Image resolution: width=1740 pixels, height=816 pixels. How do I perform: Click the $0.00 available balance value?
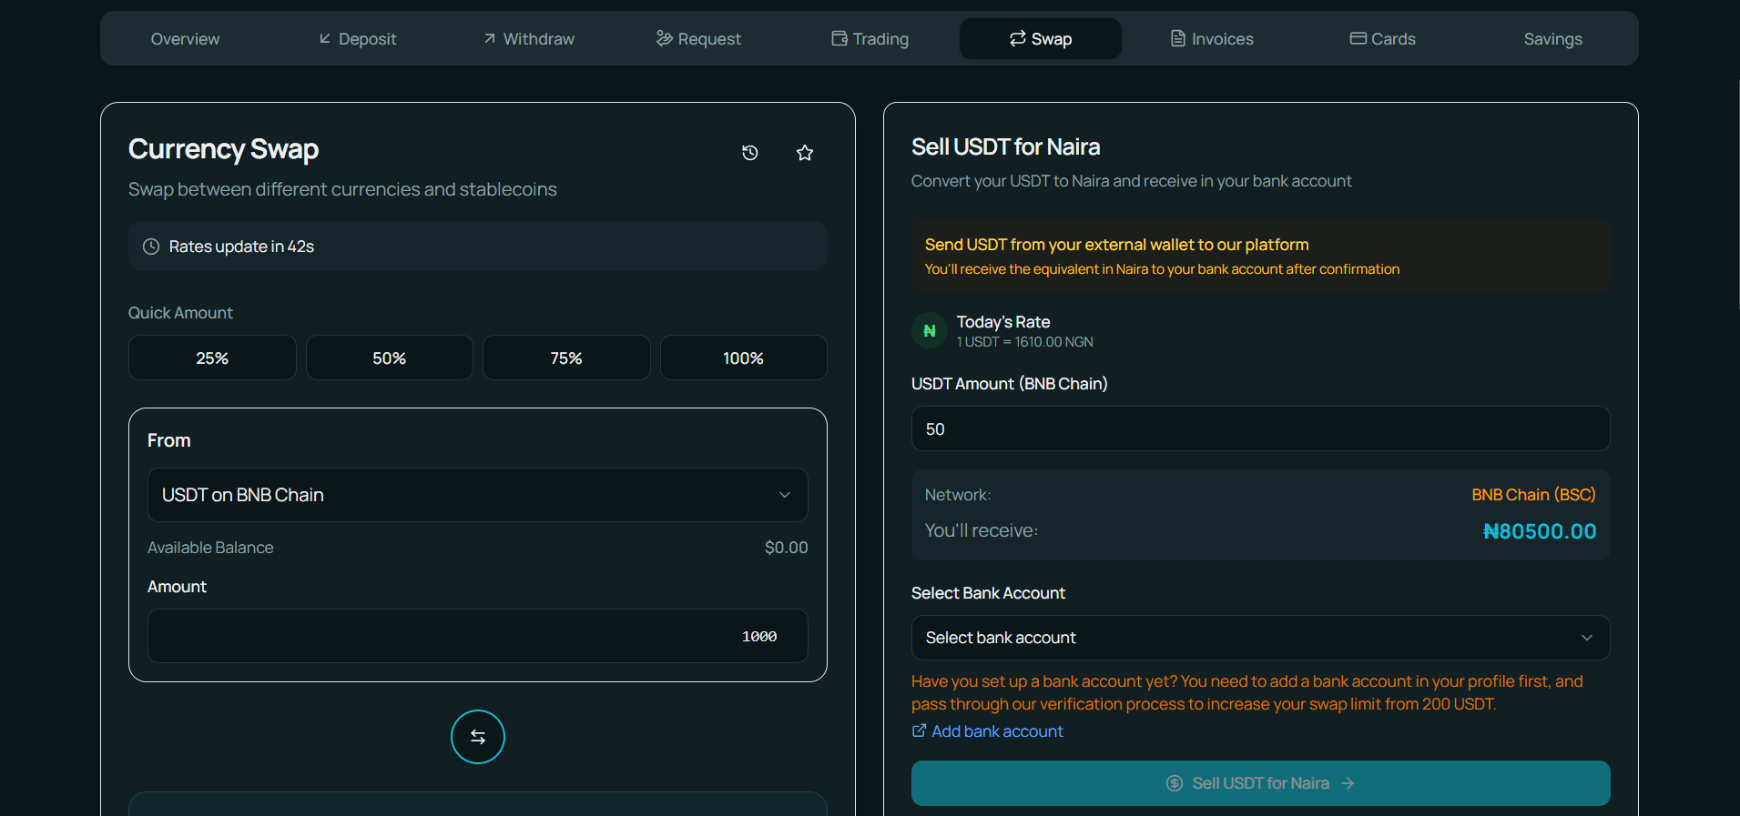[x=787, y=548]
